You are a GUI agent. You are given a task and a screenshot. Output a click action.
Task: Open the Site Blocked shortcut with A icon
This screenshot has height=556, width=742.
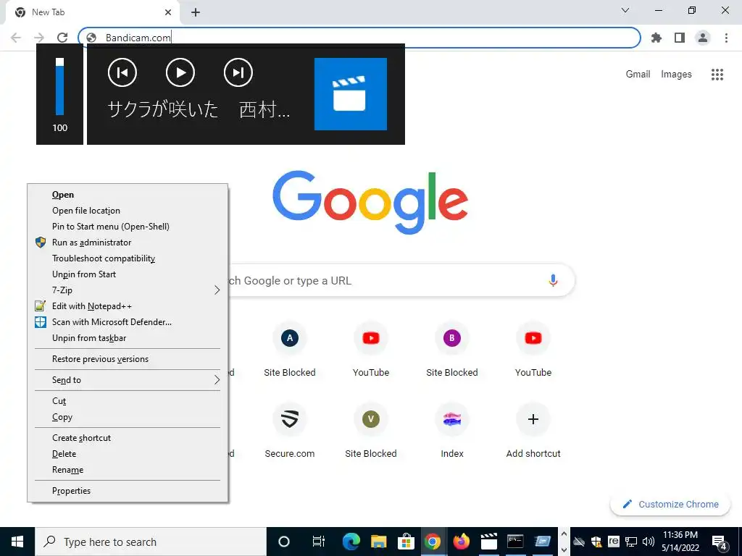[290, 349]
